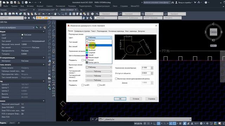Screen dimensions: 225x126
Task: Open the Размеры menu in the menu bar
Action: click(72, 6)
